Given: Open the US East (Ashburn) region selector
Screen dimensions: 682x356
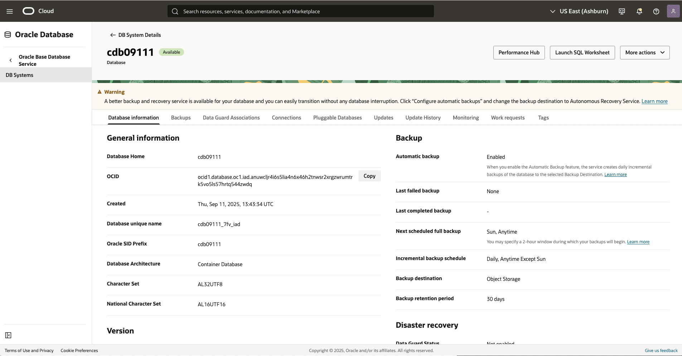Looking at the screenshot, I should tap(578, 11).
